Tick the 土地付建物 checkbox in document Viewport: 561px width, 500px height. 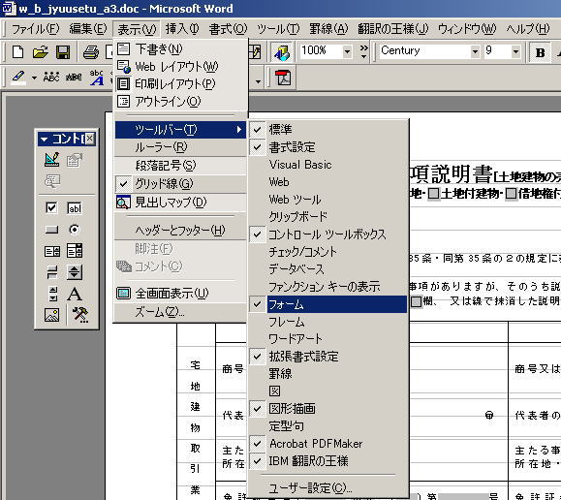(x=434, y=194)
